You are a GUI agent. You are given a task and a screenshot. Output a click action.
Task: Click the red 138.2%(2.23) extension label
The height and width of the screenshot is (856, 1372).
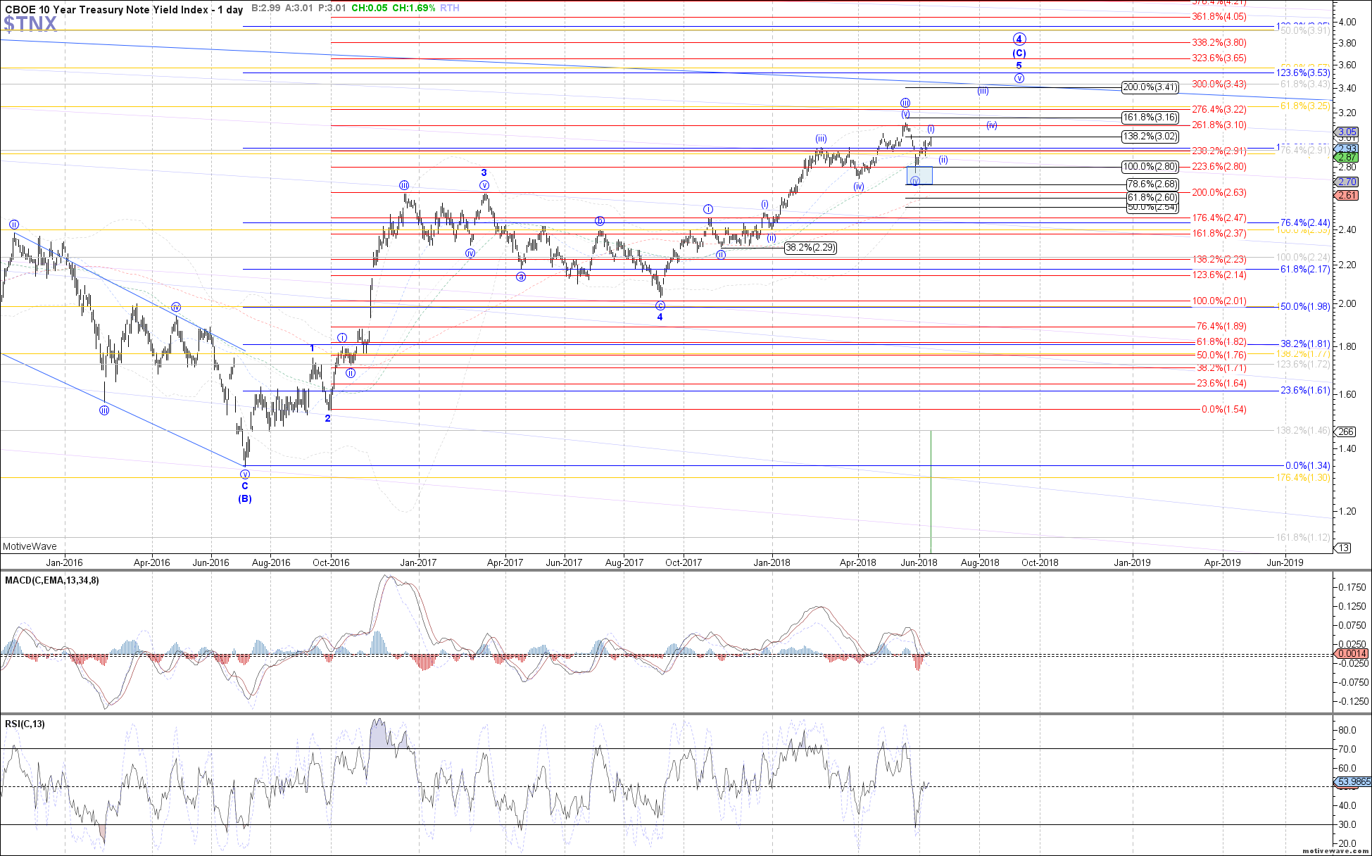click(x=1219, y=259)
